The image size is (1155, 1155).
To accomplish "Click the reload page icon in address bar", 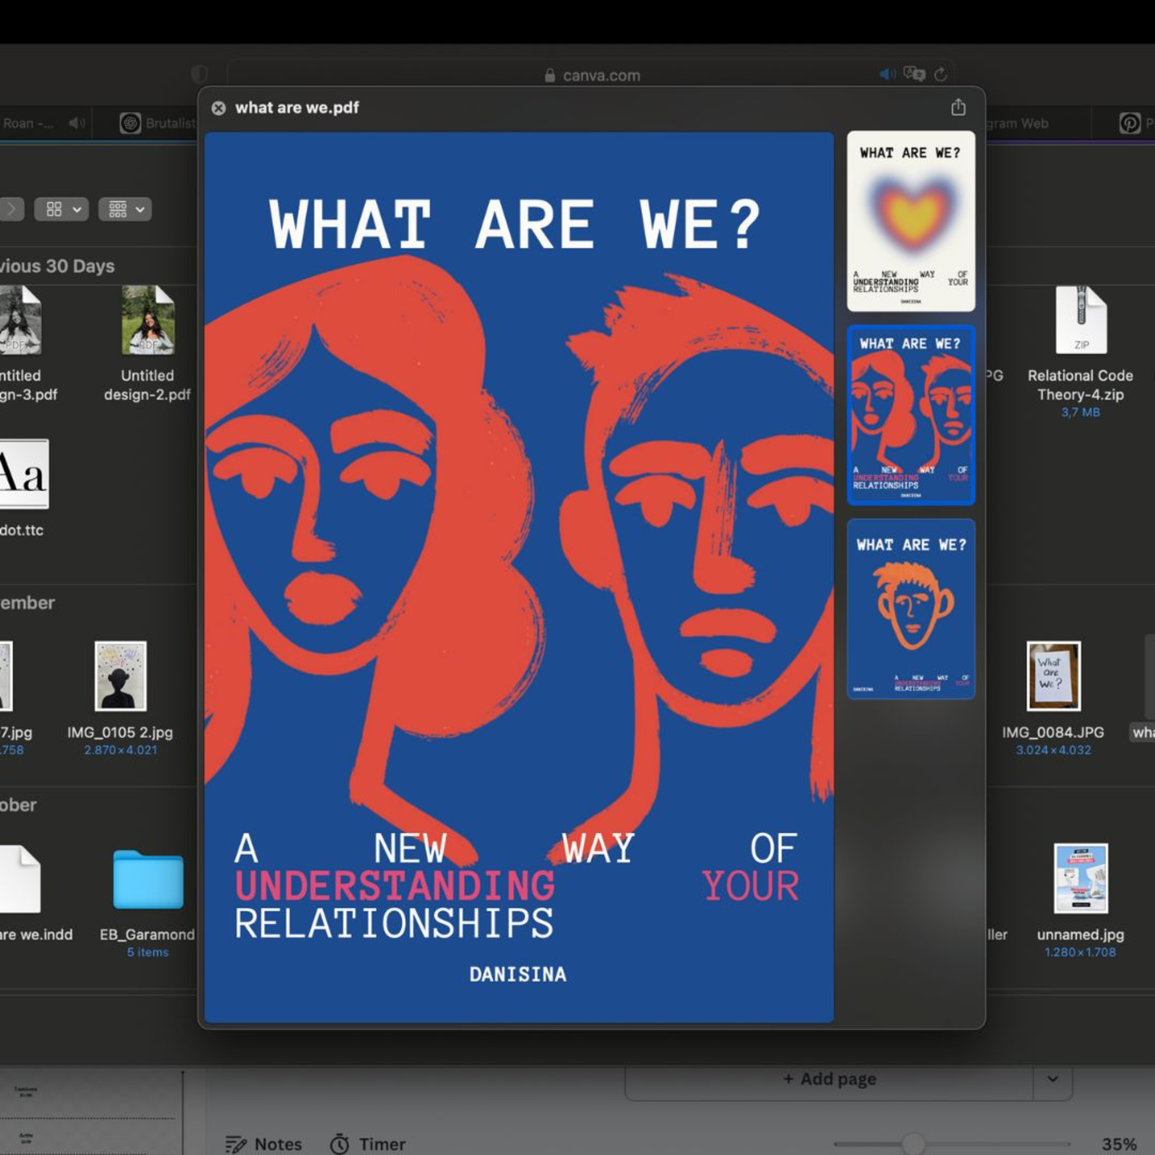I will pos(941,75).
